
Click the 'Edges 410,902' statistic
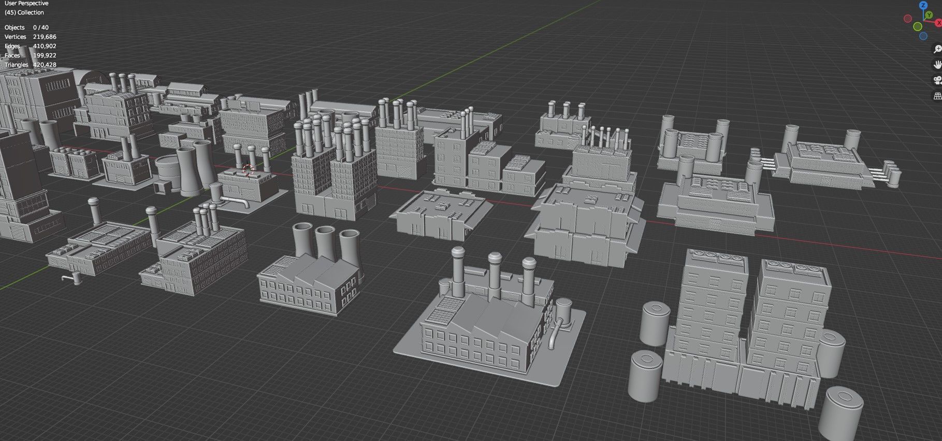[x=31, y=46]
